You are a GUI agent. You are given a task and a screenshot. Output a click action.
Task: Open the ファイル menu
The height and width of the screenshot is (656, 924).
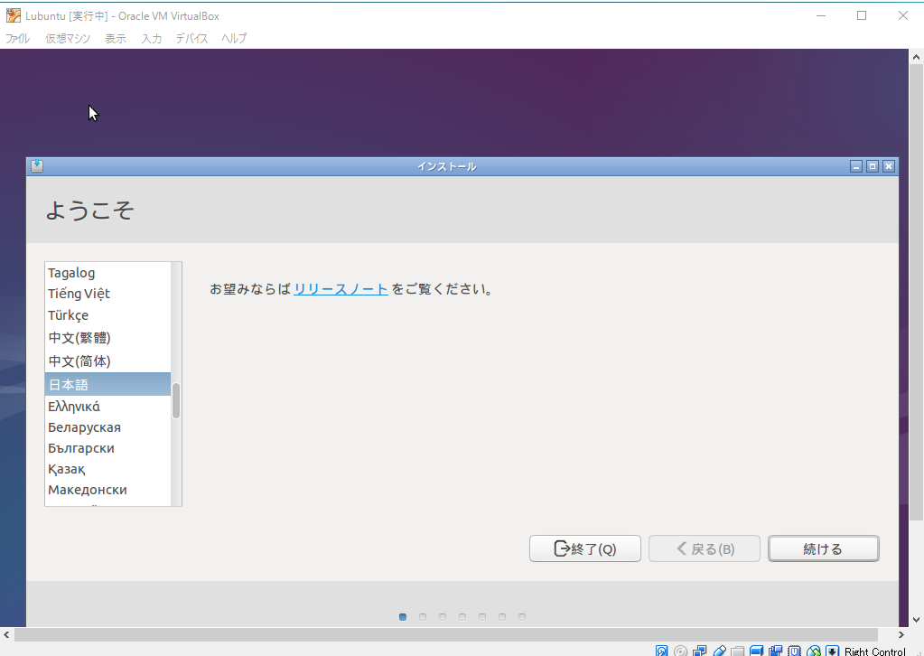(x=18, y=38)
